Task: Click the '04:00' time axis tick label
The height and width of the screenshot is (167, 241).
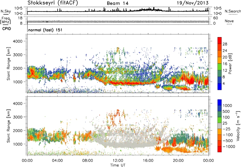Action: point(57,161)
